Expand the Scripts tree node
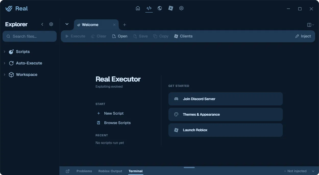This screenshot has width=319, height=175. click(5, 52)
